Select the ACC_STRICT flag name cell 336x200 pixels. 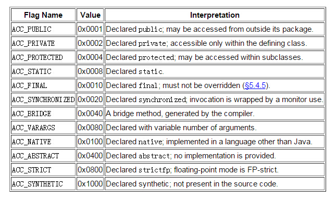pyautogui.click(x=43, y=170)
